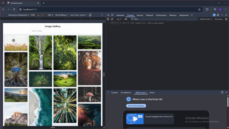Image resolution: width=229 pixels, height=129 pixels.
Task: Click the See all new features button
Action: [x=136, y=106]
